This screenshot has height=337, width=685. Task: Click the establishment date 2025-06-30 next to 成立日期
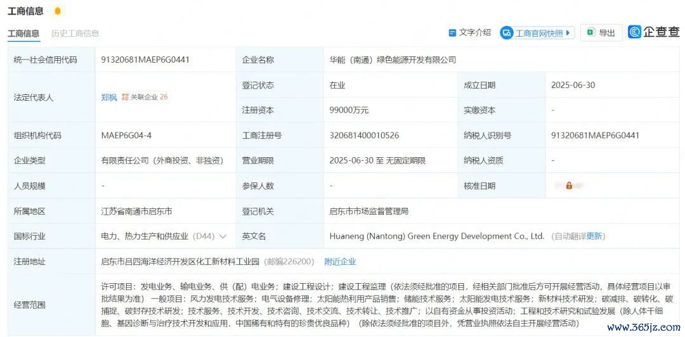tap(573, 85)
